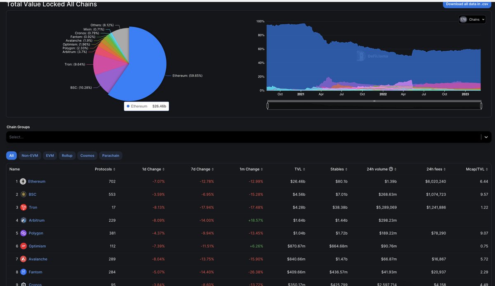495x286 pixels.
Task: Open the Avalanche chain link
Action: (x=38, y=259)
